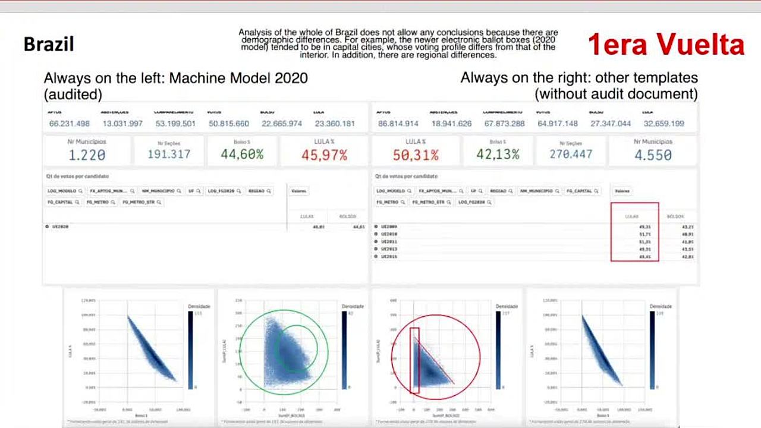This screenshot has height=428, width=761.
Task: Click search icon on left LOG_MODELO field
Action: pyautogui.click(x=80, y=191)
